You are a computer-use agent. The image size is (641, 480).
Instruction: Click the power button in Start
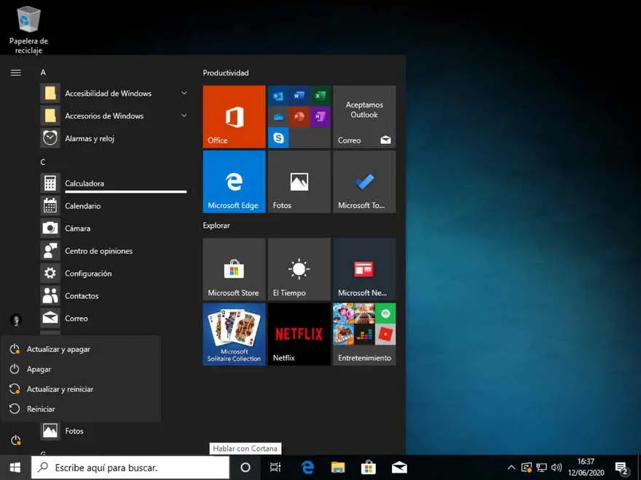pos(16,441)
